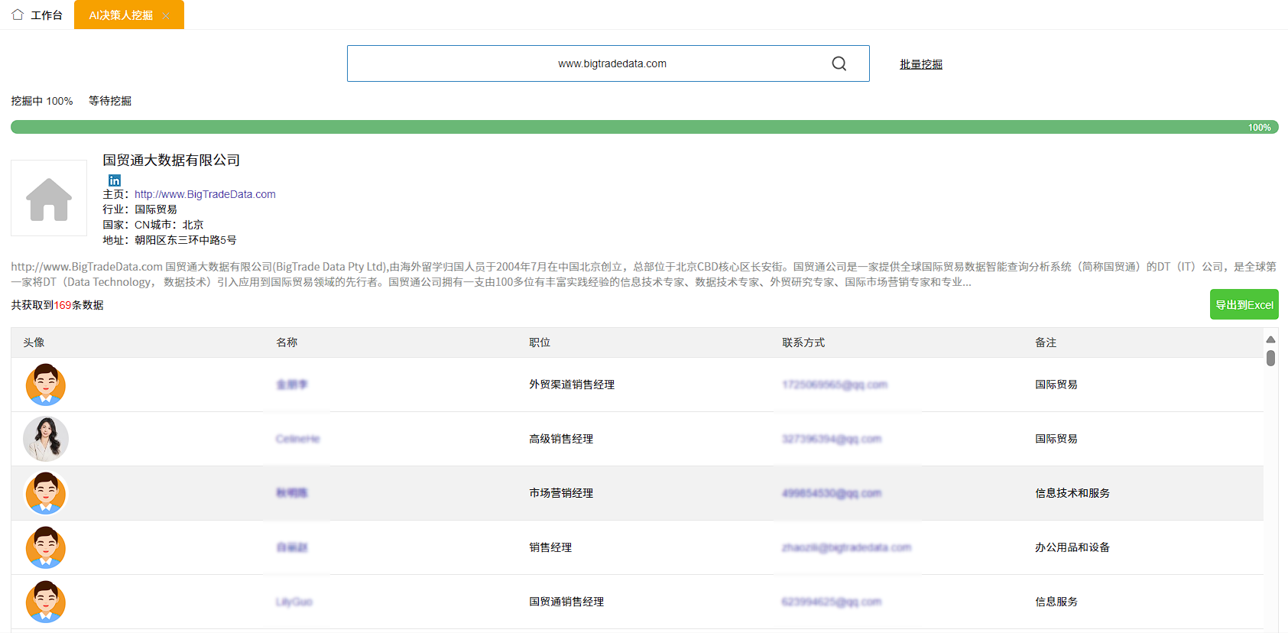Click the green 100% progress bar
The width and height of the screenshot is (1288, 633).
tap(644, 127)
